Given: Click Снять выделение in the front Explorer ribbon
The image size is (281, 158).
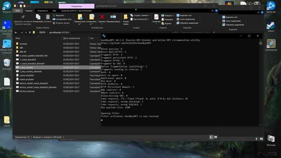Looking at the screenshot, I should point(186,19).
